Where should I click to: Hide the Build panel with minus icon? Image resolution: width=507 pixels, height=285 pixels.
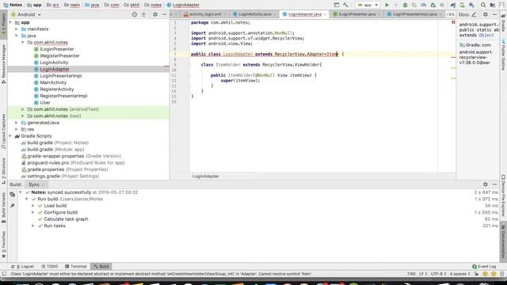point(494,184)
